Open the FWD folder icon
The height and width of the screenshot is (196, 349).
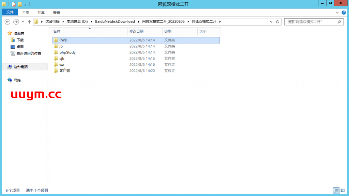pyautogui.click(x=56, y=40)
